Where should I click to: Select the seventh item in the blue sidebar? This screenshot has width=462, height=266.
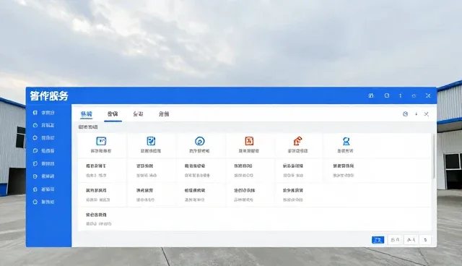[x=44, y=189]
